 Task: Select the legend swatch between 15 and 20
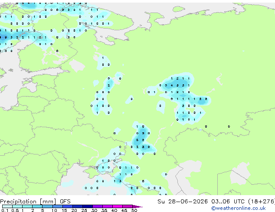(67, 206)
